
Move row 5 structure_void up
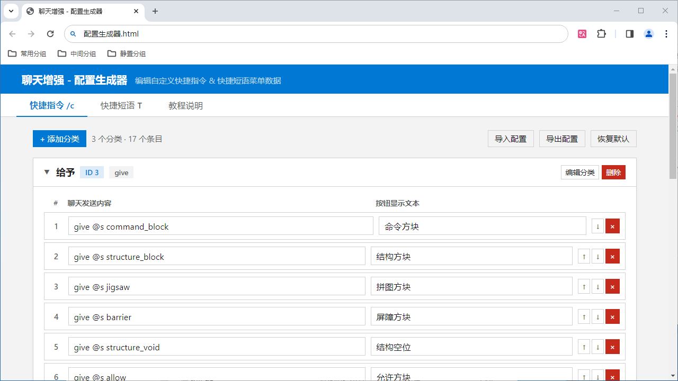[584, 347]
